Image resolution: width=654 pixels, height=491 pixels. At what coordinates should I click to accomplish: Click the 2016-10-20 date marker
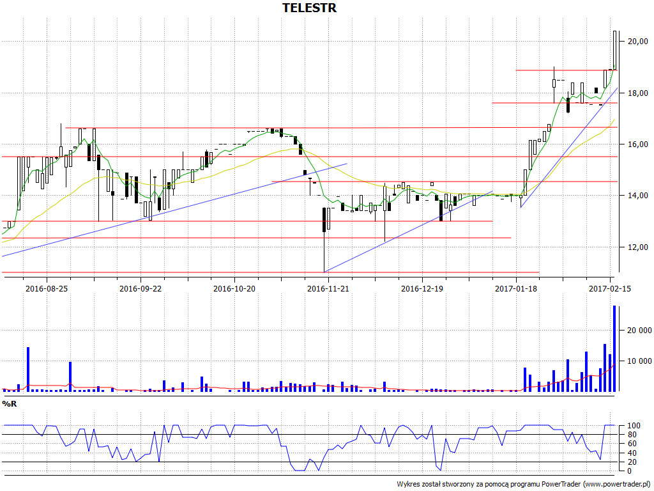(x=234, y=288)
